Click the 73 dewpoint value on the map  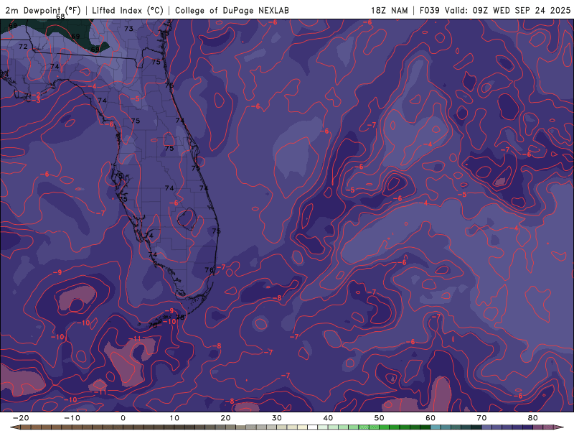129,29
